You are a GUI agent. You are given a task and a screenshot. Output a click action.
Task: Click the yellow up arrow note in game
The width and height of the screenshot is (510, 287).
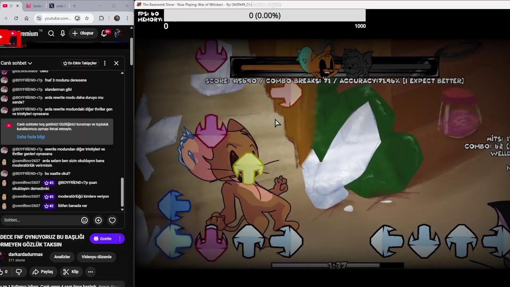click(248, 168)
